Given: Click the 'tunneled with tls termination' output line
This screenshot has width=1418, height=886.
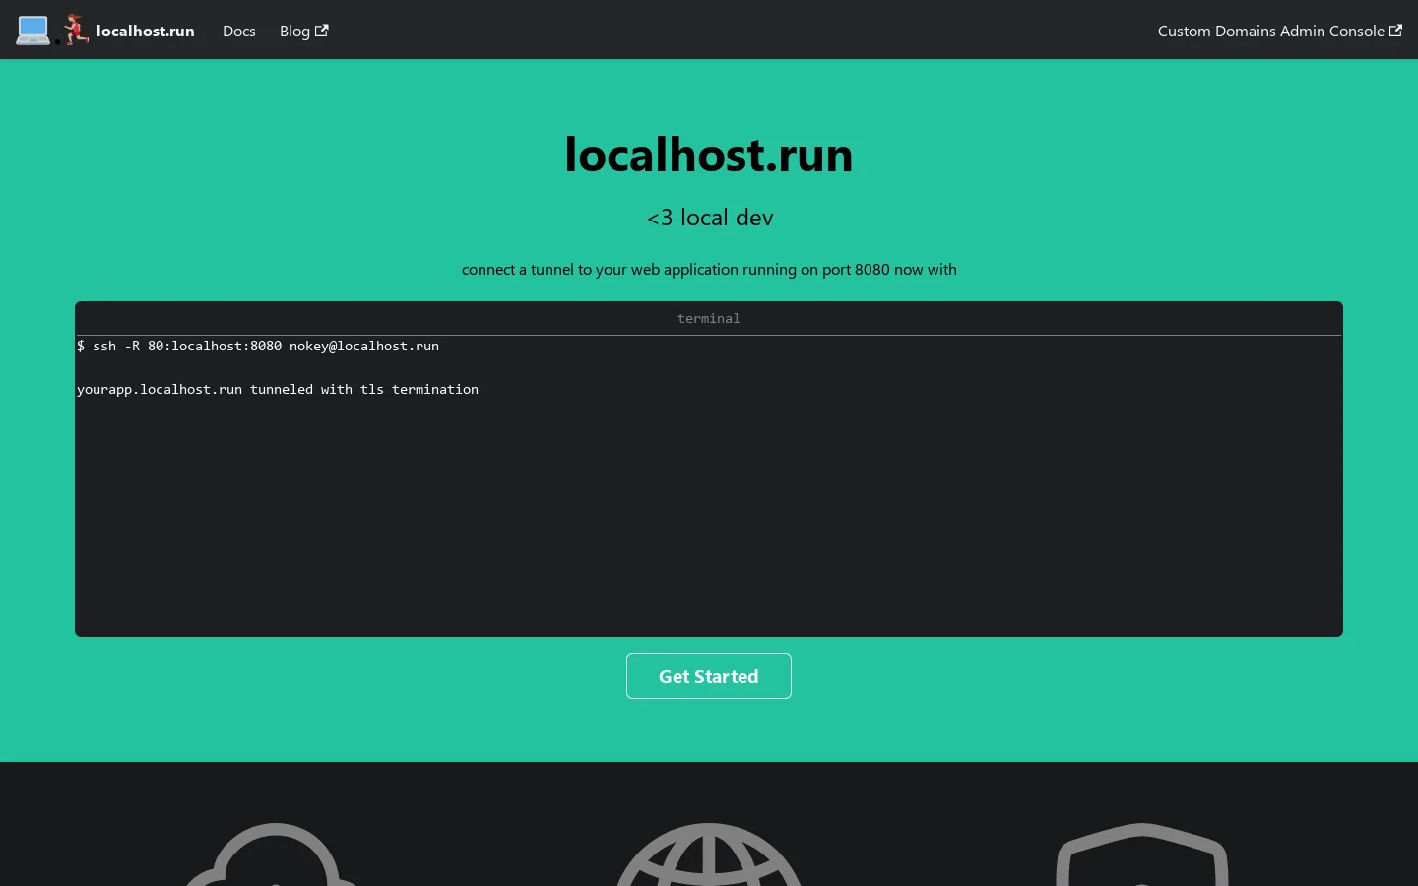Looking at the screenshot, I should point(278,389).
